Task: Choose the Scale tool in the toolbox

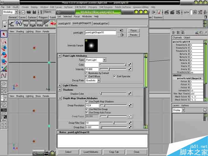Action: pos(4,62)
